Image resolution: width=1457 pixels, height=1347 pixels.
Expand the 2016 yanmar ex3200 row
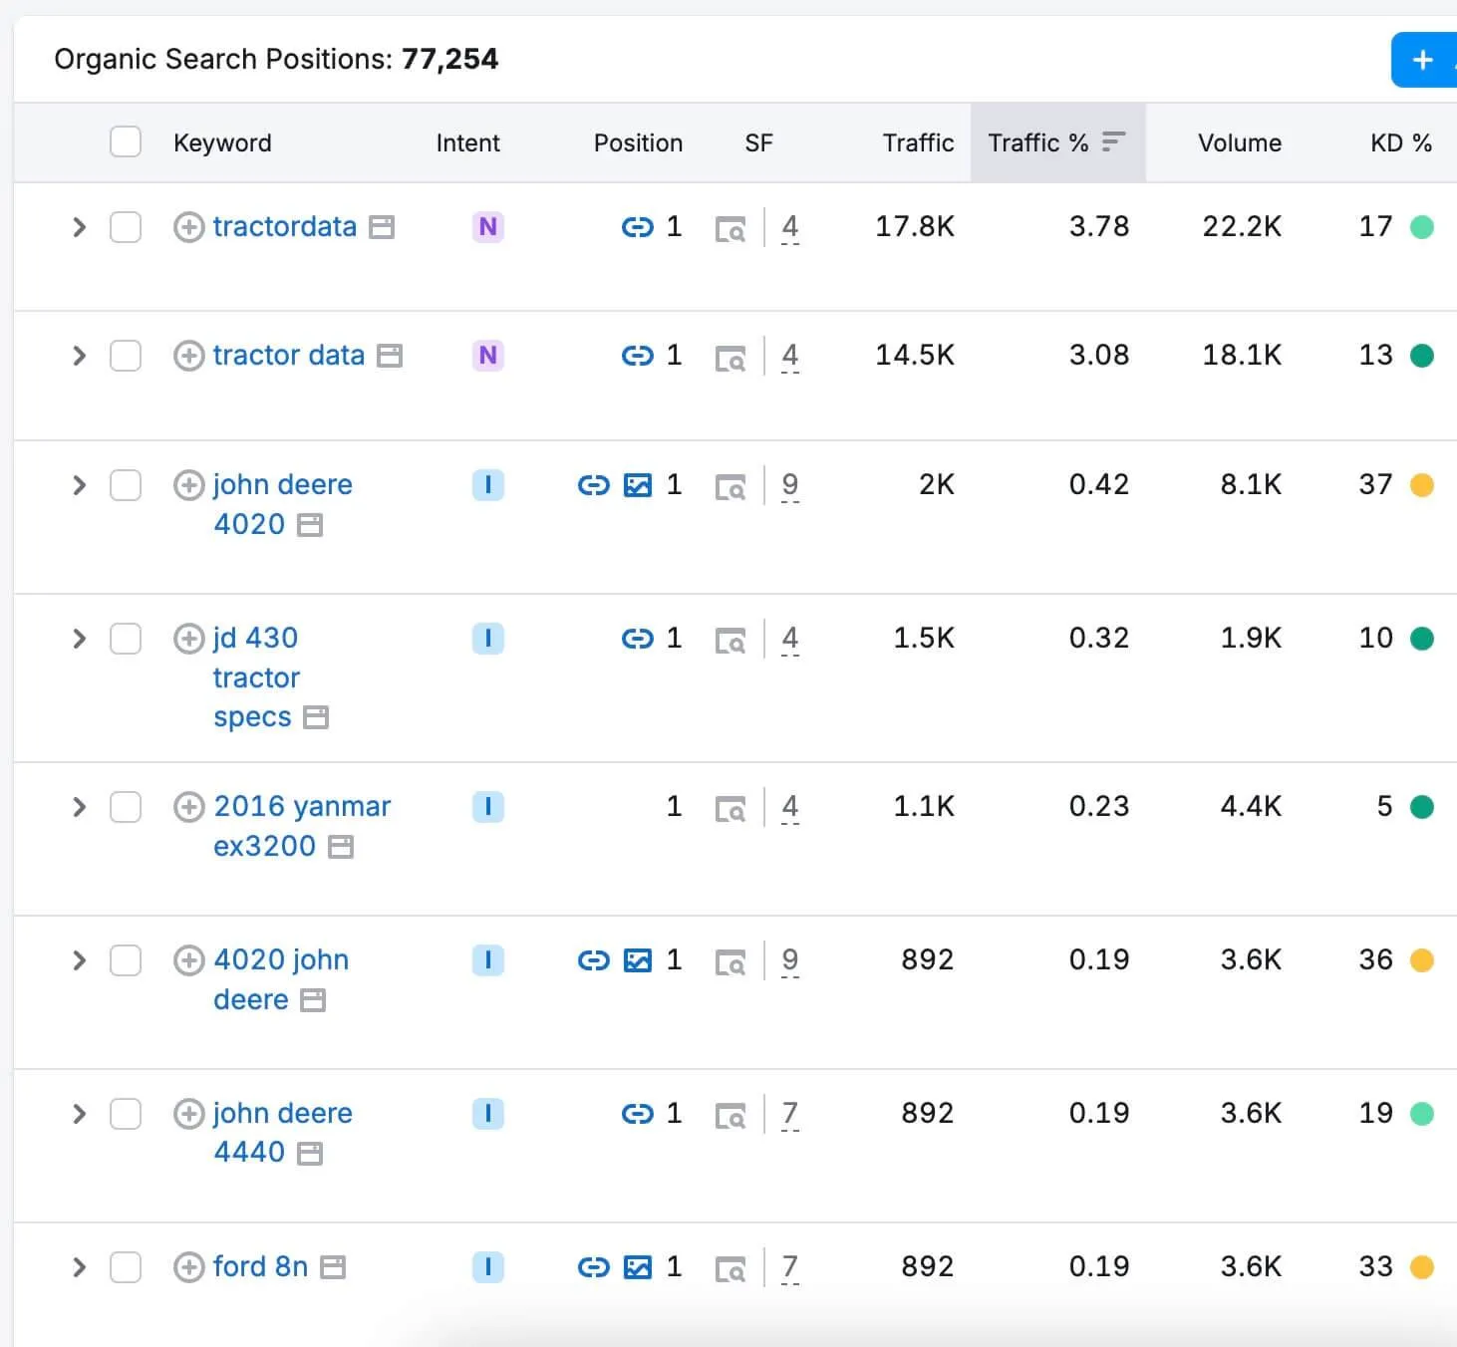pos(80,807)
